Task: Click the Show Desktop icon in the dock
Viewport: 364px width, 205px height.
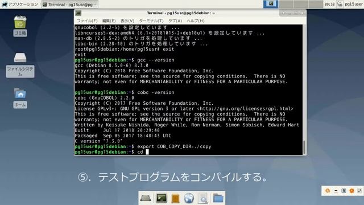Action: pos(146,198)
